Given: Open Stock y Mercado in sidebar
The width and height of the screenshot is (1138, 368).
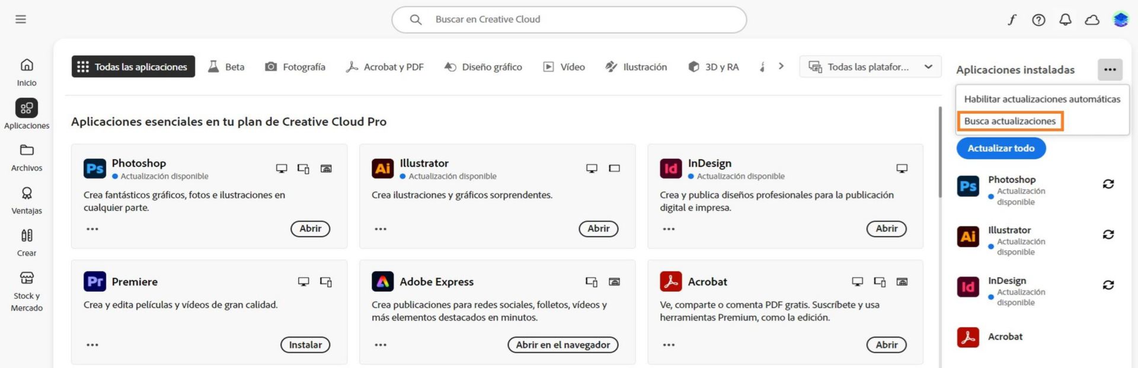Looking at the screenshot, I should pos(27,292).
